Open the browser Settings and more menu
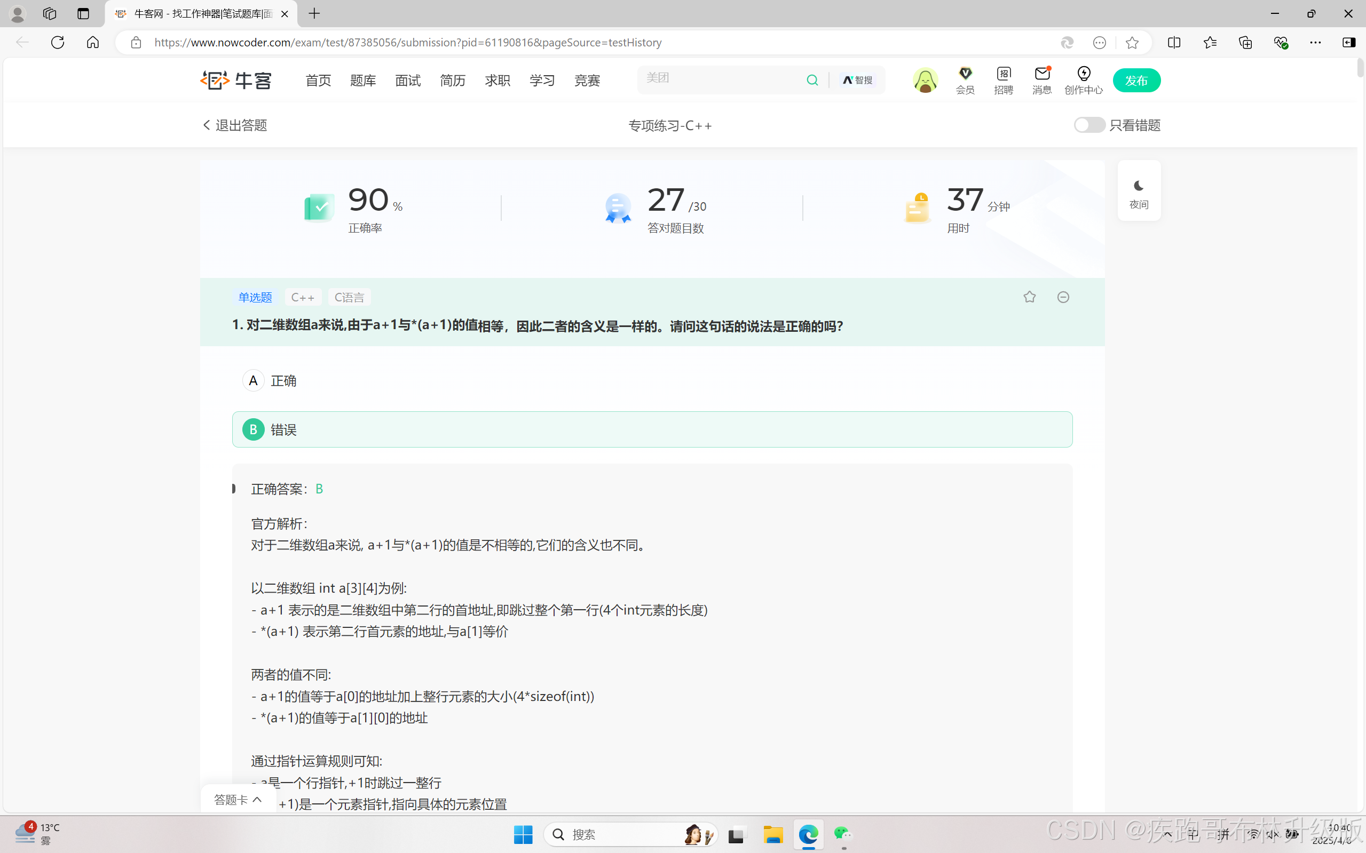Viewport: 1366px width, 853px height. 1315,42
